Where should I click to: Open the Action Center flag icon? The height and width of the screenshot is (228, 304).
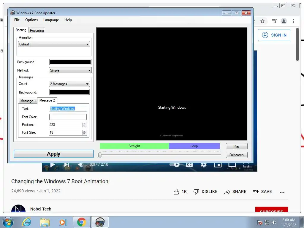click(x=259, y=222)
